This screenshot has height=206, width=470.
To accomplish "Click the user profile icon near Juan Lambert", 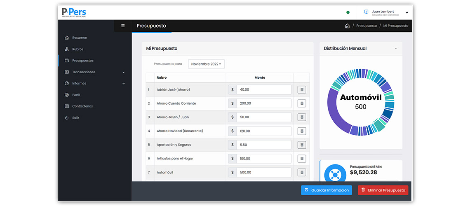I will tap(366, 12).
